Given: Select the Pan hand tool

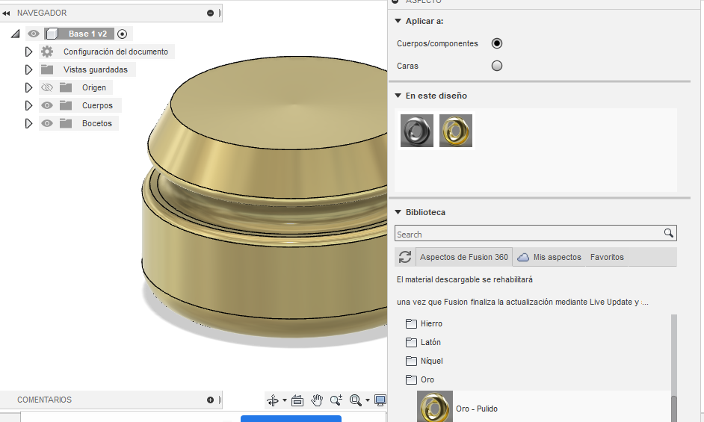Looking at the screenshot, I should coord(317,400).
